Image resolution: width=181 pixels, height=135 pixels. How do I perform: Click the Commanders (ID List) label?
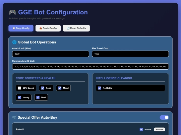tap(23, 61)
